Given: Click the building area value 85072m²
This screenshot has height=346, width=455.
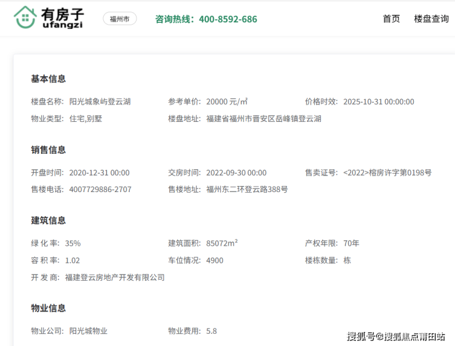Looking at the screenshot, I should tap(222, 243).
